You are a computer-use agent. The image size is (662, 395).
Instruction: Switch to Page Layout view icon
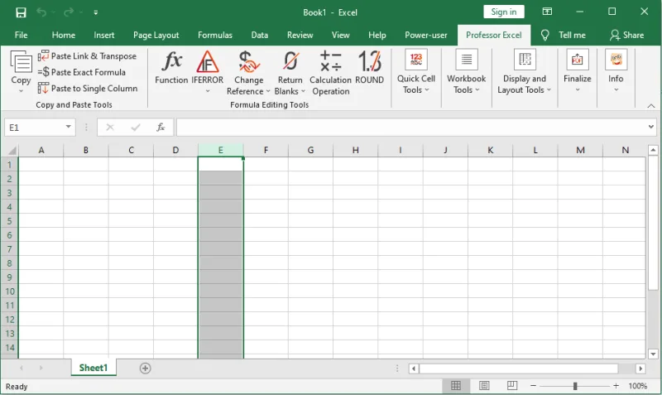pos(484,385)
